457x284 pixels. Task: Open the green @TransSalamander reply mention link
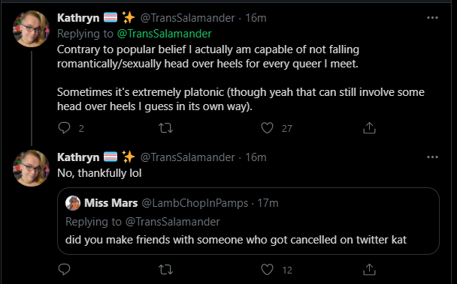(x=165, y=34)
